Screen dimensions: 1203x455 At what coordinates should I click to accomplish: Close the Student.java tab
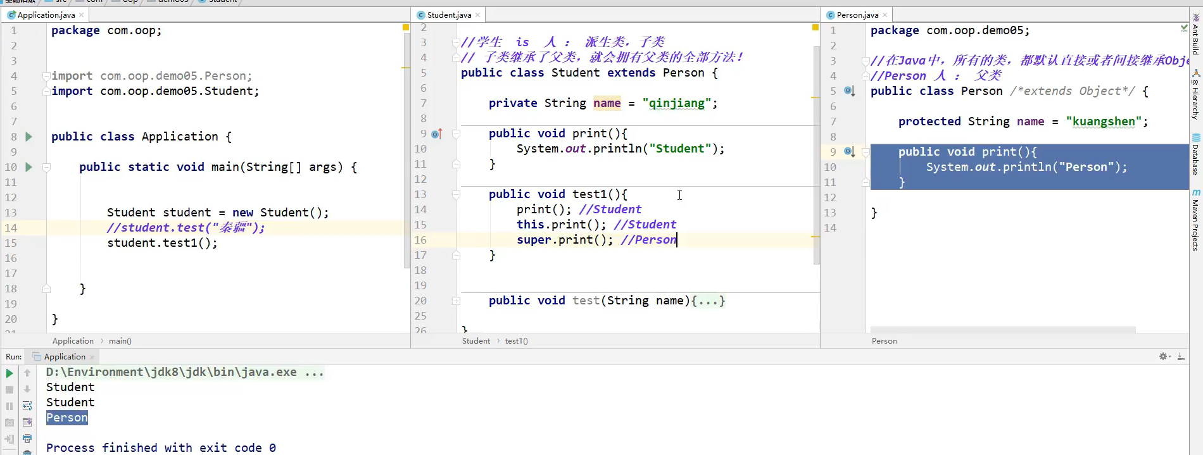(x=477, y=15)
